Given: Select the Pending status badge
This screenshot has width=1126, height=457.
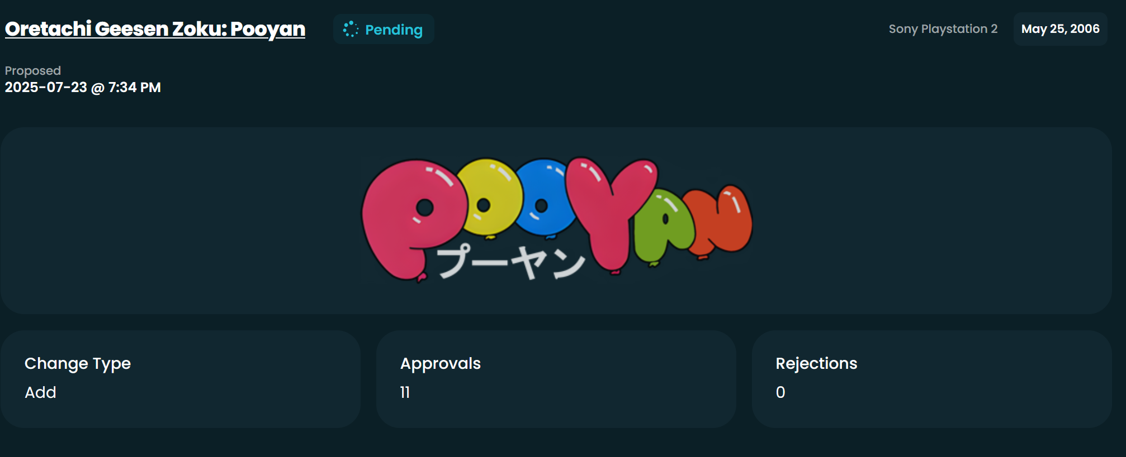Looking at the screenshot, I should 384,29.
